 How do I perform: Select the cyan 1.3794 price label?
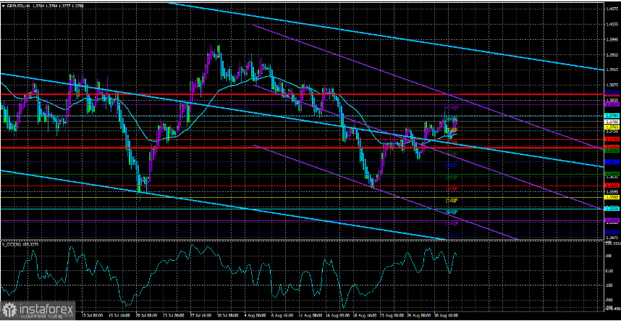click(612, 116)
